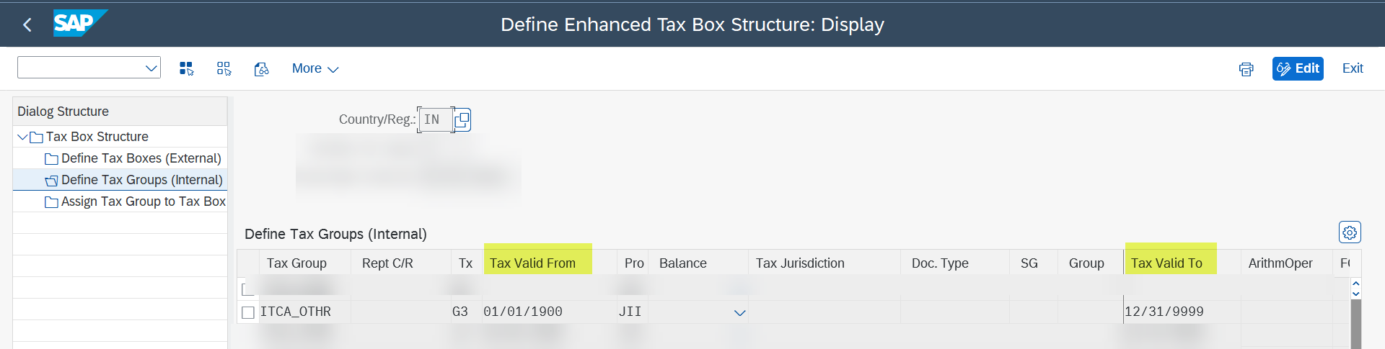Check the ITCA_OTHR row checkbox

coord(248,312)
